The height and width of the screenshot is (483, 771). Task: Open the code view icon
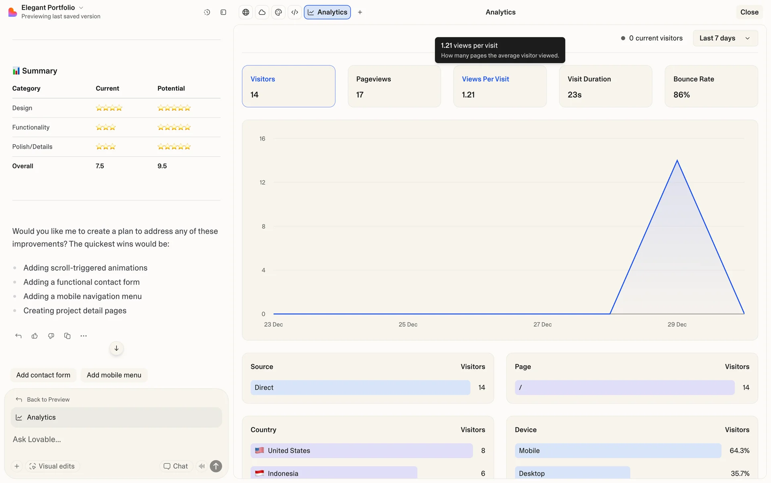295,12
